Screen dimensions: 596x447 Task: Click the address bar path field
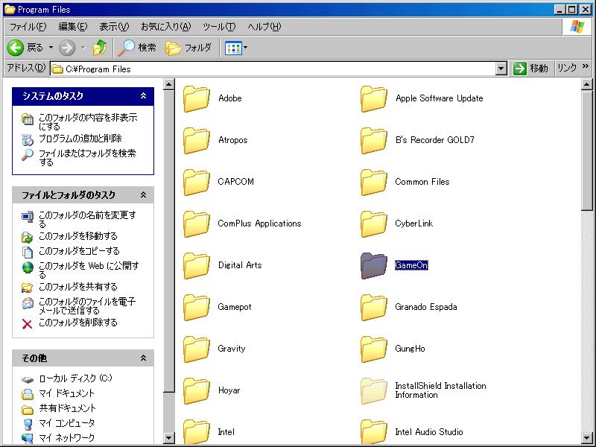276,69
